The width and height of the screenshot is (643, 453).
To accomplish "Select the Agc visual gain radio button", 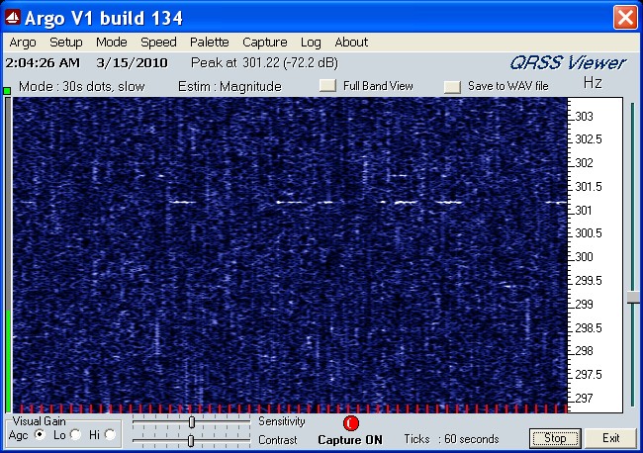I will coord(40,434).
